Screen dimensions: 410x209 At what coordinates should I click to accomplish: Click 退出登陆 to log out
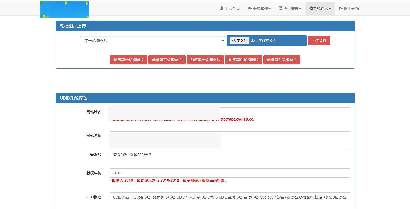(x=349, y=8)
